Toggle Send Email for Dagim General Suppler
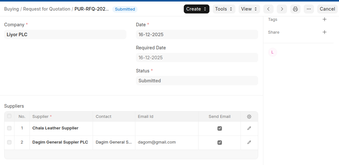The height and width of the screenshot is (165, 339). coord(220,143)
